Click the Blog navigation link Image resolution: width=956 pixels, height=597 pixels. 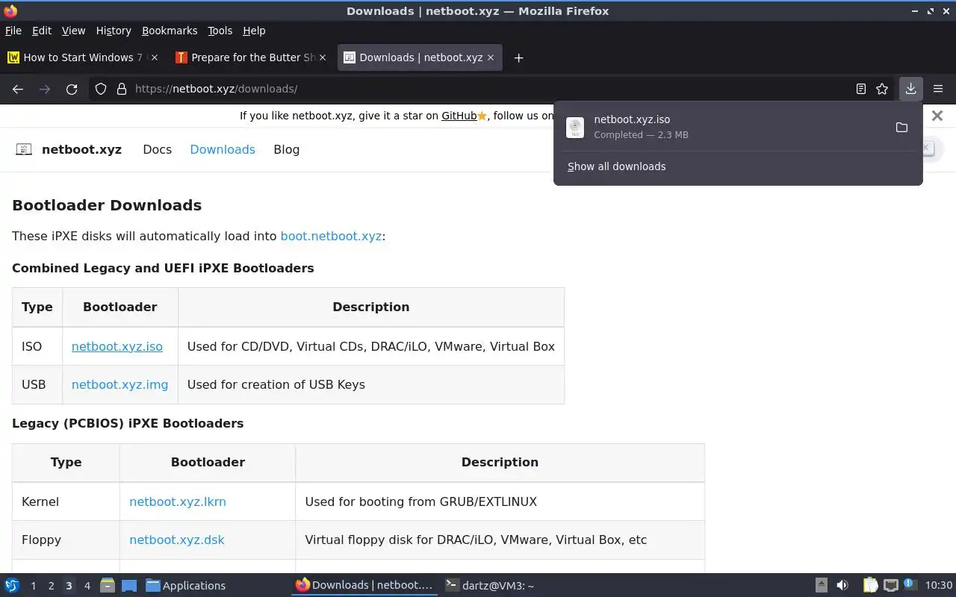click(x=286, y=149)
